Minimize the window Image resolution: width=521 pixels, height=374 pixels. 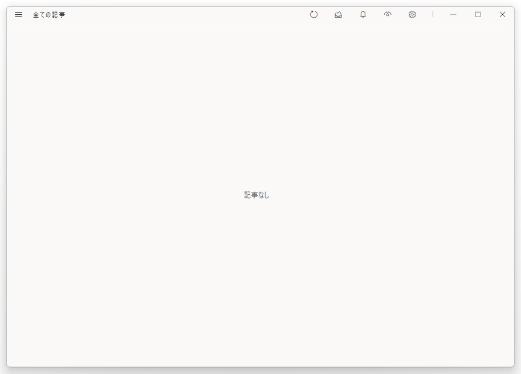[453, 14]
